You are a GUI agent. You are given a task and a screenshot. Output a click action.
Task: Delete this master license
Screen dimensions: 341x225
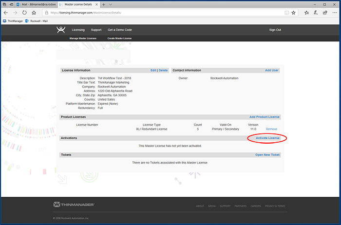[x=163, y=70]
